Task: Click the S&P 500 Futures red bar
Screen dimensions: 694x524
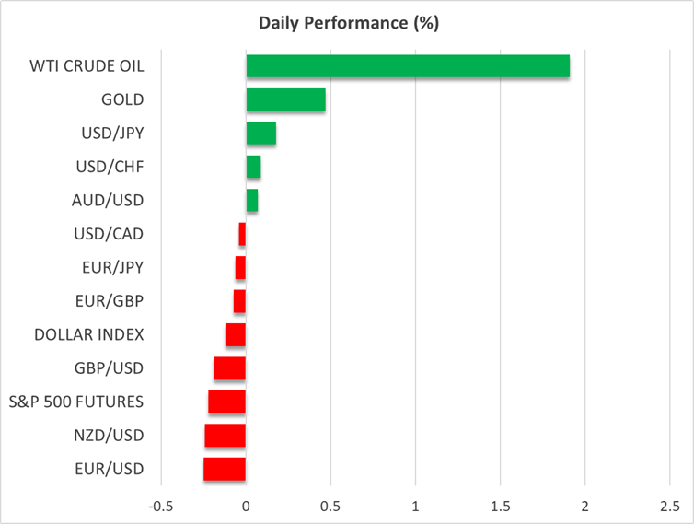Action: pyautogui.click(x=226, y=402)
